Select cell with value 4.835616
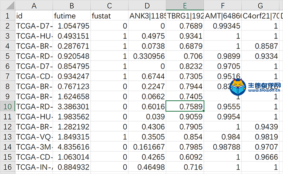This screenshot has height=174, width=283. coord(72,147)
